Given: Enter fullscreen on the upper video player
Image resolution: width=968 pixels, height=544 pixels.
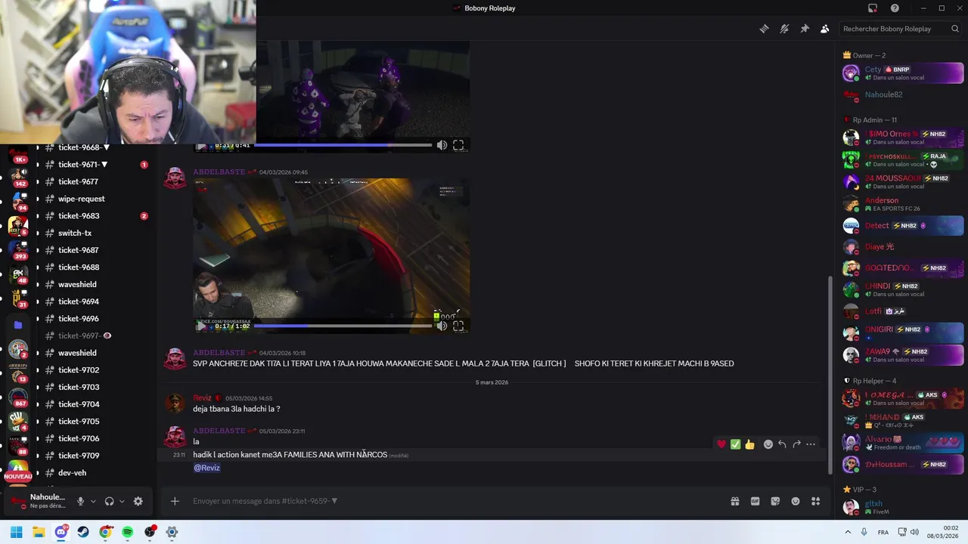Looking at the screenshot, I should [x=458, y=145].
